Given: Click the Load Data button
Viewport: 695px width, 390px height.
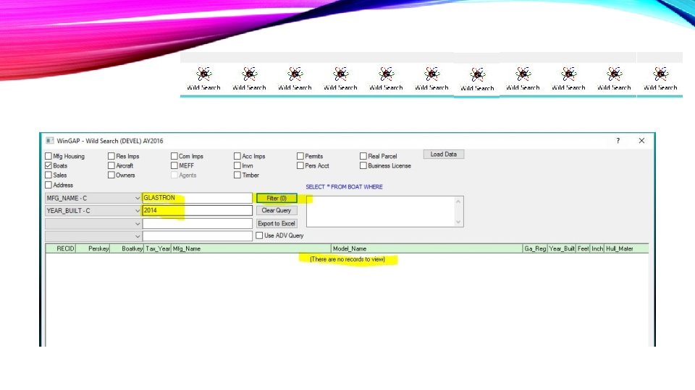Looking at the screenshot, I should 443,155.
